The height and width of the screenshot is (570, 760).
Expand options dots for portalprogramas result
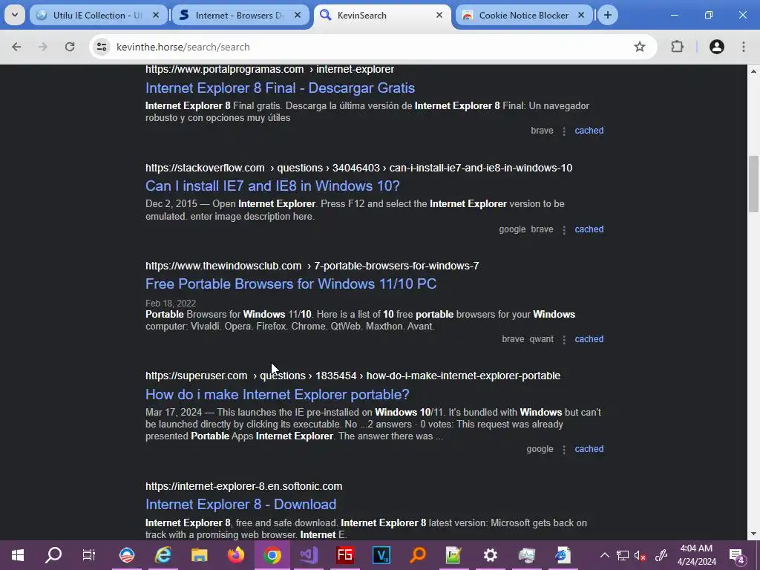pyautogui.click(x=564, y=131)
